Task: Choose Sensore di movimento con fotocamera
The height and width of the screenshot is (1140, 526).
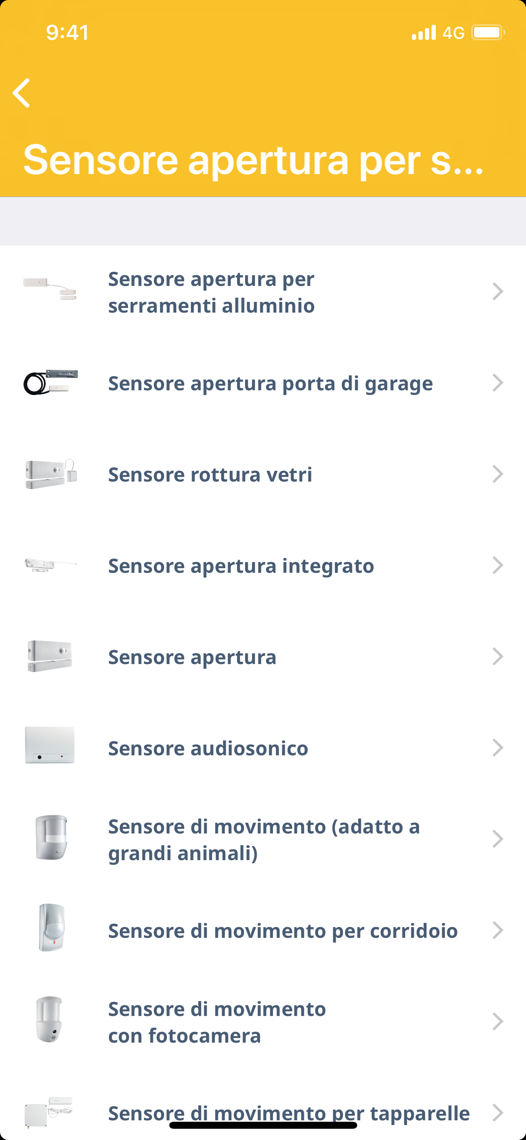Action: point(217,1022)
